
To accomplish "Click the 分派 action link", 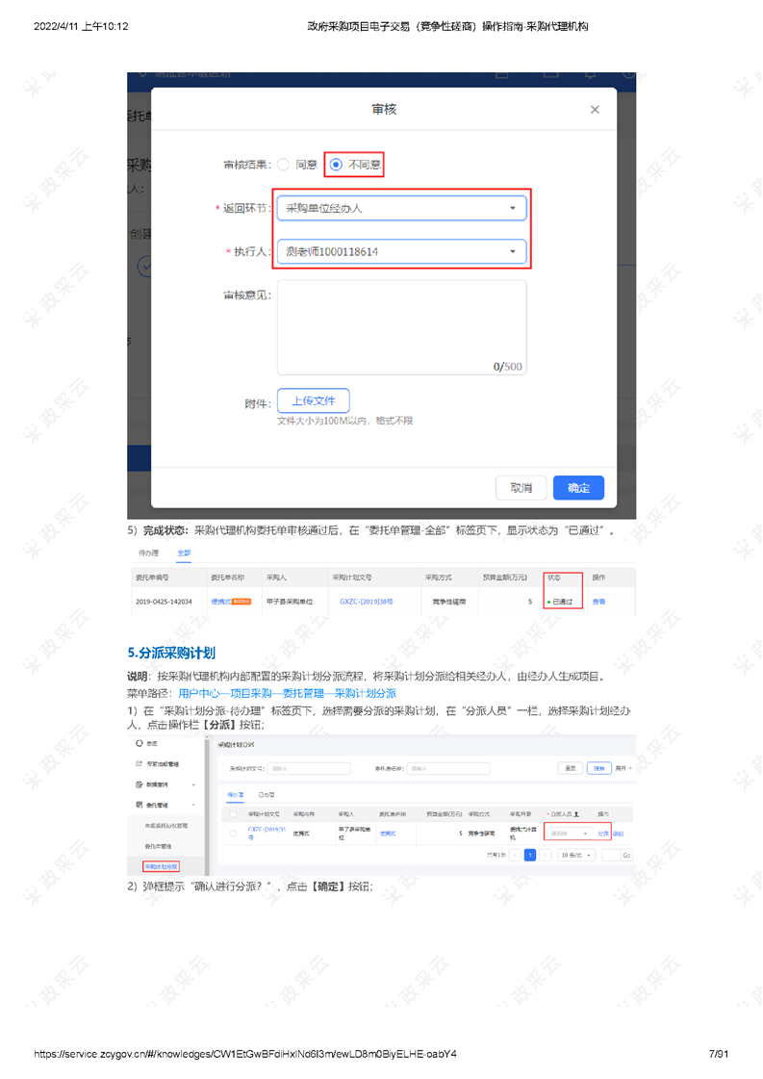I will point(602,834).
